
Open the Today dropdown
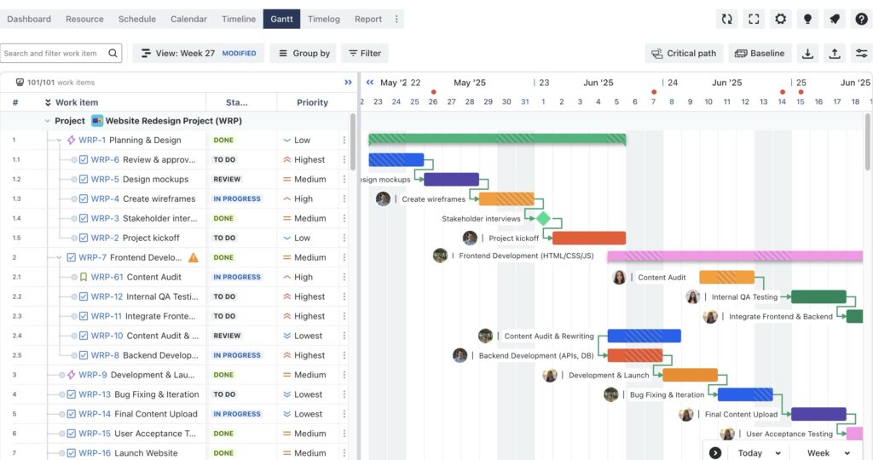[759, 453]
